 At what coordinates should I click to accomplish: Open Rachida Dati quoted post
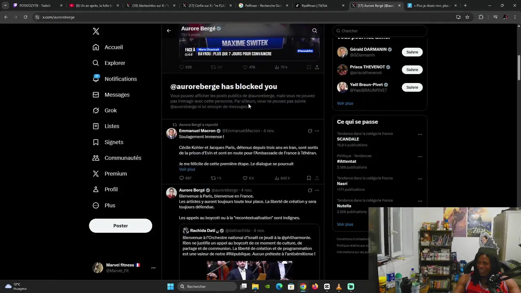[x=249, y=251]
